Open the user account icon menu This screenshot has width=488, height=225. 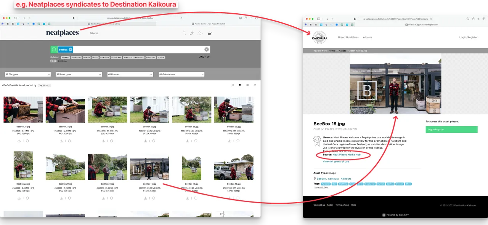pos(200,33)
